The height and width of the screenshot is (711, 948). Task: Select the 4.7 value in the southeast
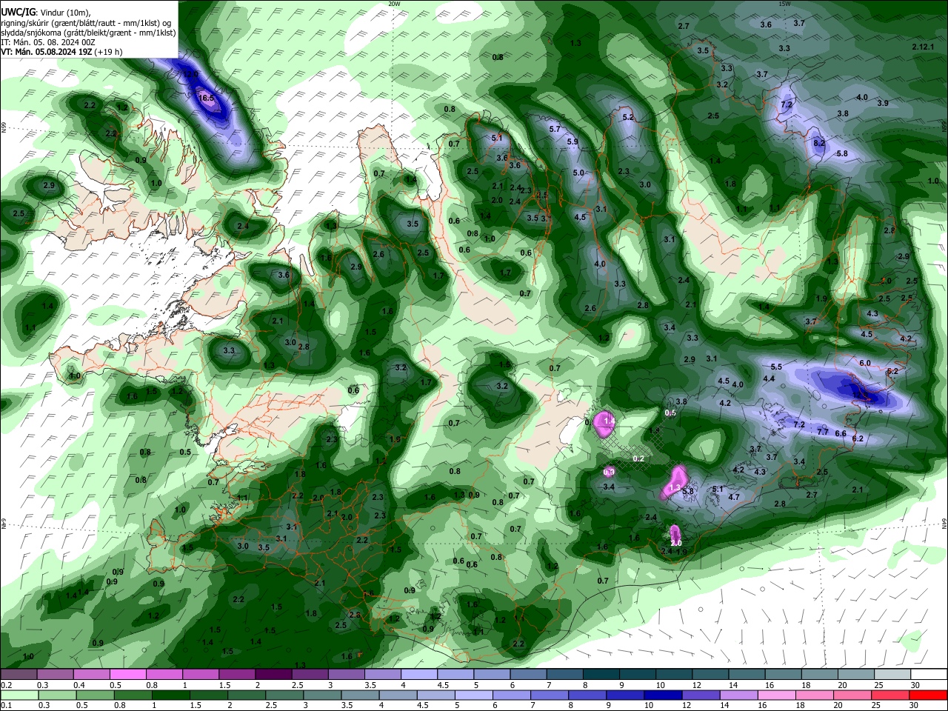pyautogui.click(x=734, y=498)
